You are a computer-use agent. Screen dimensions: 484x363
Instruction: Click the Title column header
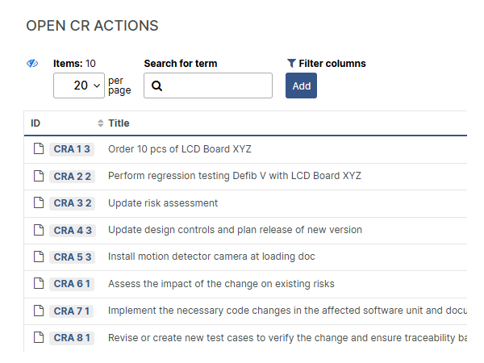pos(119,123)
